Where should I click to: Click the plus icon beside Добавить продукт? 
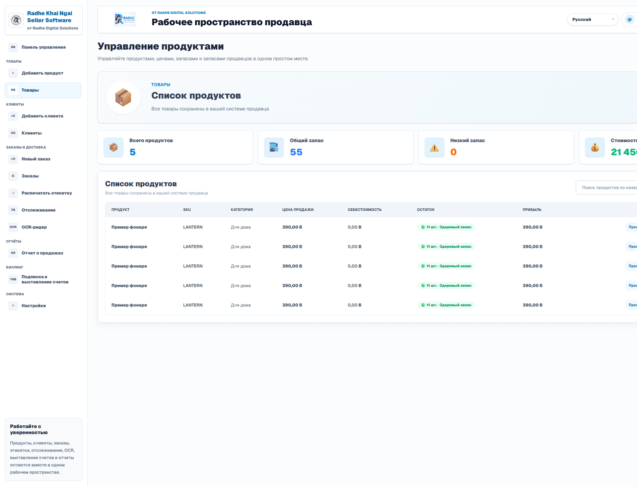13,73
